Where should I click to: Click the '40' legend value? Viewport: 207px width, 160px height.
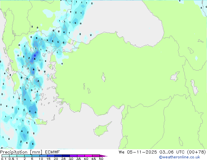(86, 159)
